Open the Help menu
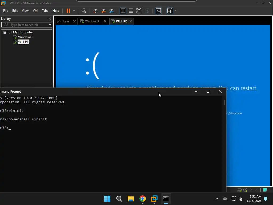 coord(56,11)
